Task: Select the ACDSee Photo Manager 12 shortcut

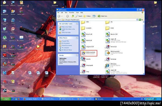Action: 5,48
